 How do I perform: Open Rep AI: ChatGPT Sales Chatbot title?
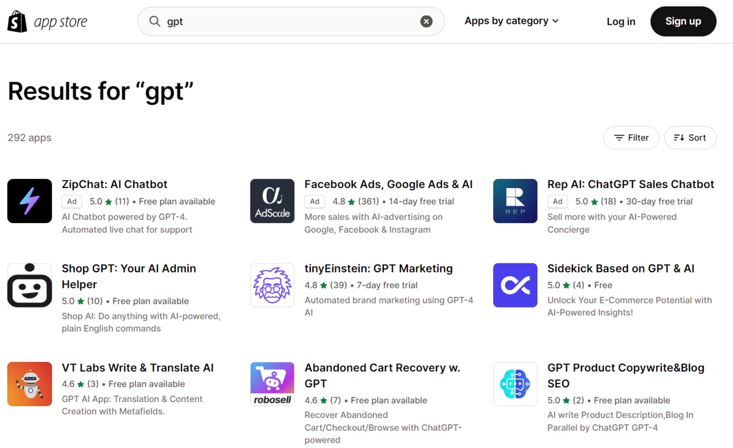pyautogui.click(x=631, y=184)
